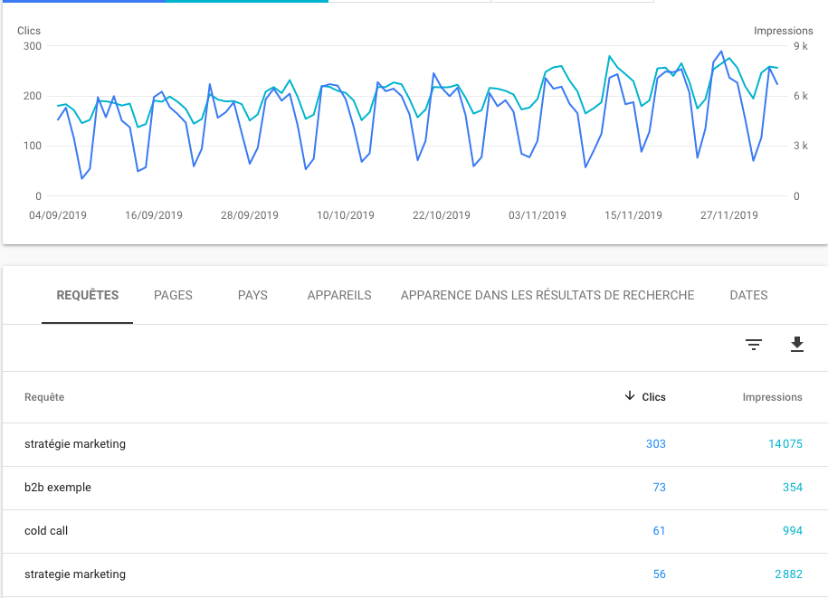Click the Clics axis title on chart
The width and height of the screenshot is (828, 598).
[x=29, y=31]
